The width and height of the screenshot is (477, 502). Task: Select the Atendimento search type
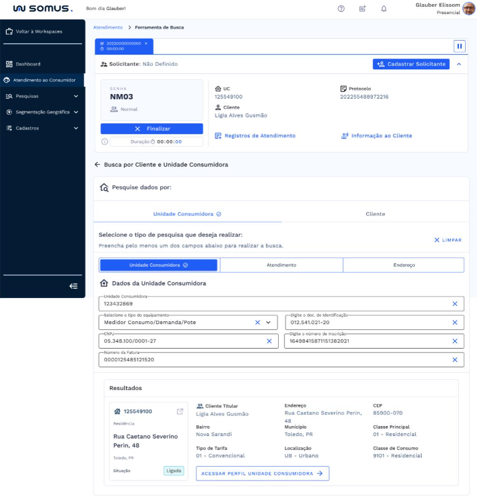point(282,265)
